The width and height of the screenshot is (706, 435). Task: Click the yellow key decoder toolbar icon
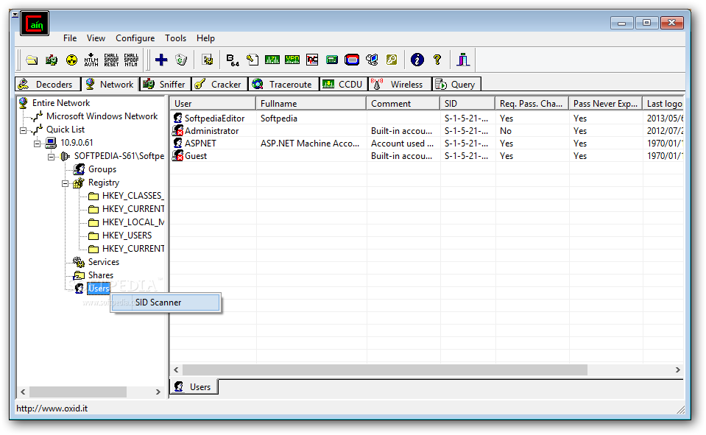coord(392,60)
